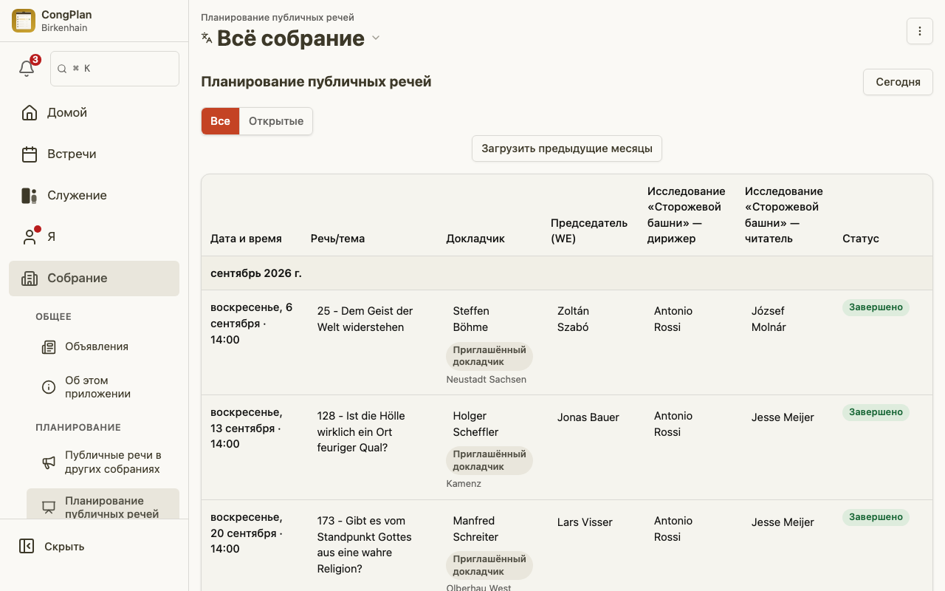Click the megaphone icon for other congregations
Screen dimensions: 945x591
[49, 462]
